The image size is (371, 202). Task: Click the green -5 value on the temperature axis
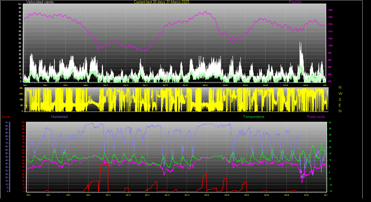[x=330, y=179]
